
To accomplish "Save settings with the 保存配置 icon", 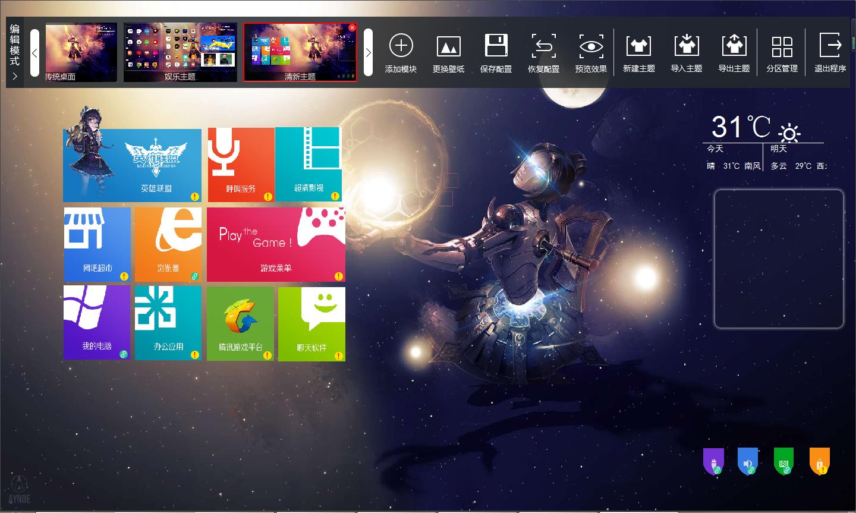I will point(496,46).
